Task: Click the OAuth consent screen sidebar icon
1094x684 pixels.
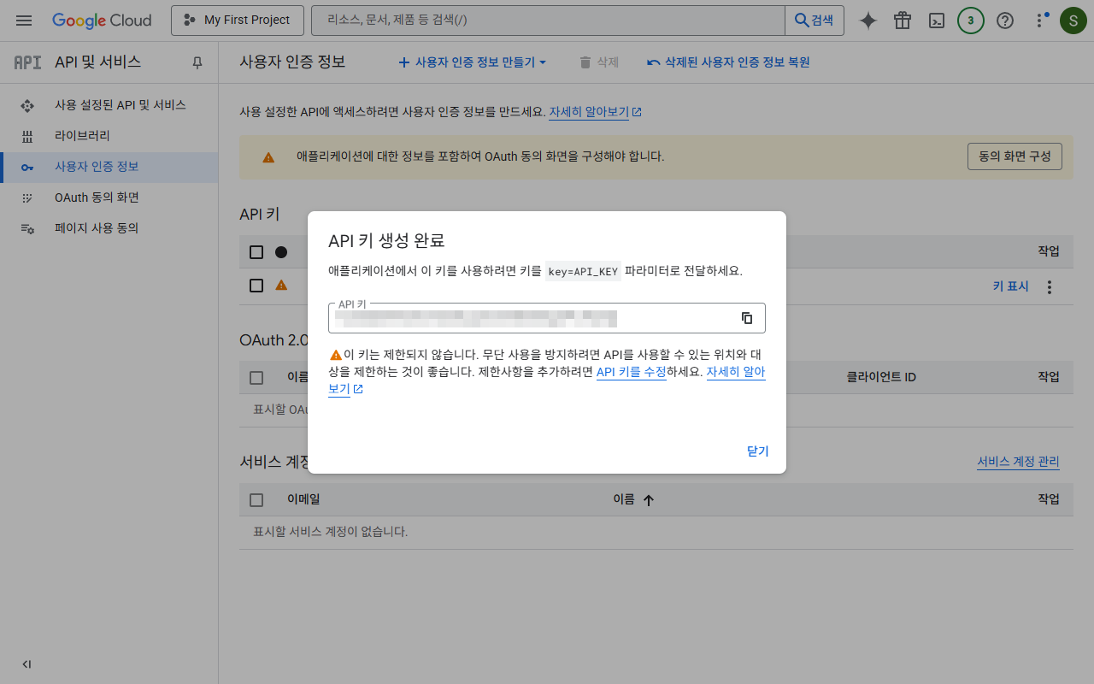Action: 27,198
